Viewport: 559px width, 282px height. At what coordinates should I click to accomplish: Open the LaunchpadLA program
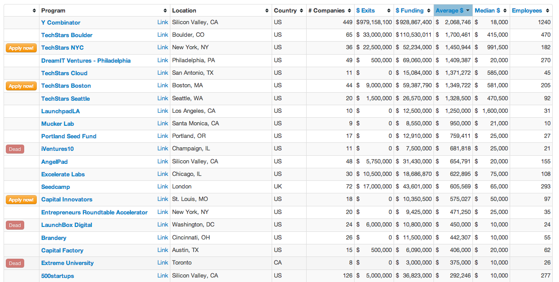61,111
